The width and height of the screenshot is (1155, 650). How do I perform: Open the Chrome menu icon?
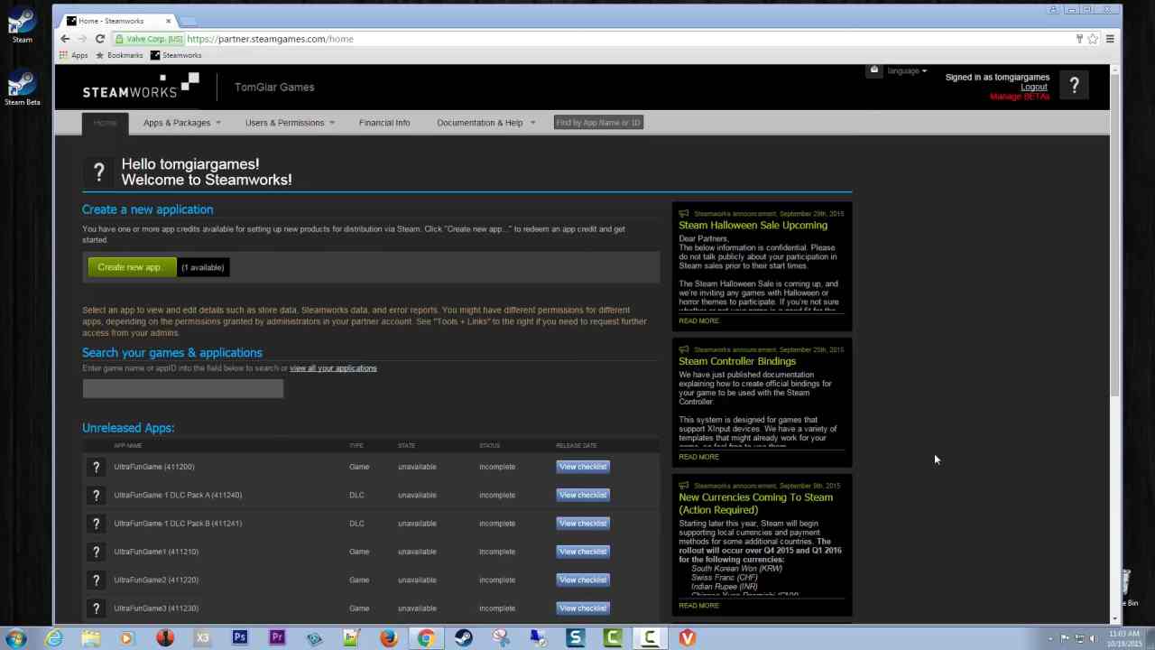(x=1110, y=39)
